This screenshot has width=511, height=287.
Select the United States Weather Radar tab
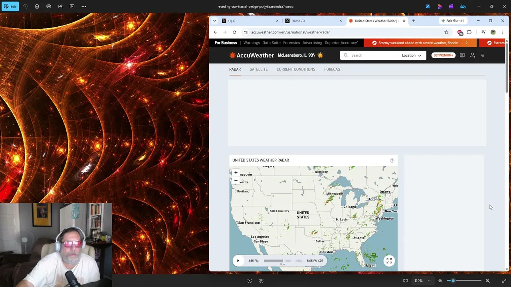point(376,21)
